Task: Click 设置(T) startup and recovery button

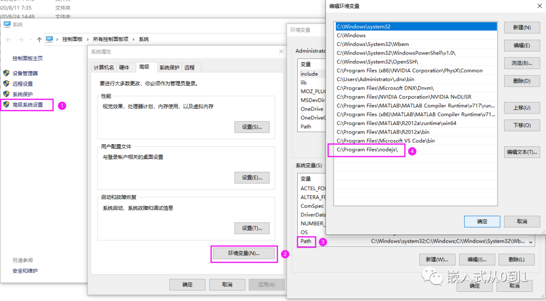Action: coord(252,228)
